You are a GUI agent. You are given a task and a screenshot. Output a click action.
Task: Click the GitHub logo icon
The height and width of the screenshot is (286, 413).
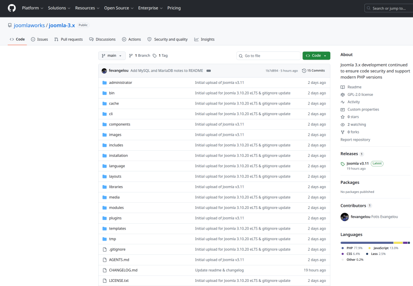11,8
